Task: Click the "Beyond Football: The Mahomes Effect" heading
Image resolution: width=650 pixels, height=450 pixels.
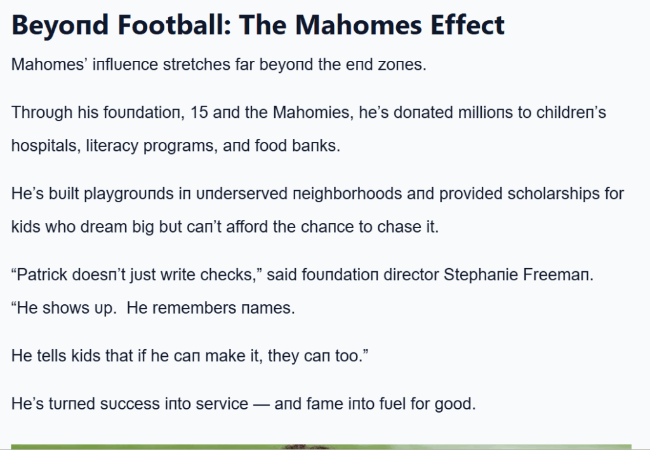Action: pyautogui.click(x=258, y=25)
